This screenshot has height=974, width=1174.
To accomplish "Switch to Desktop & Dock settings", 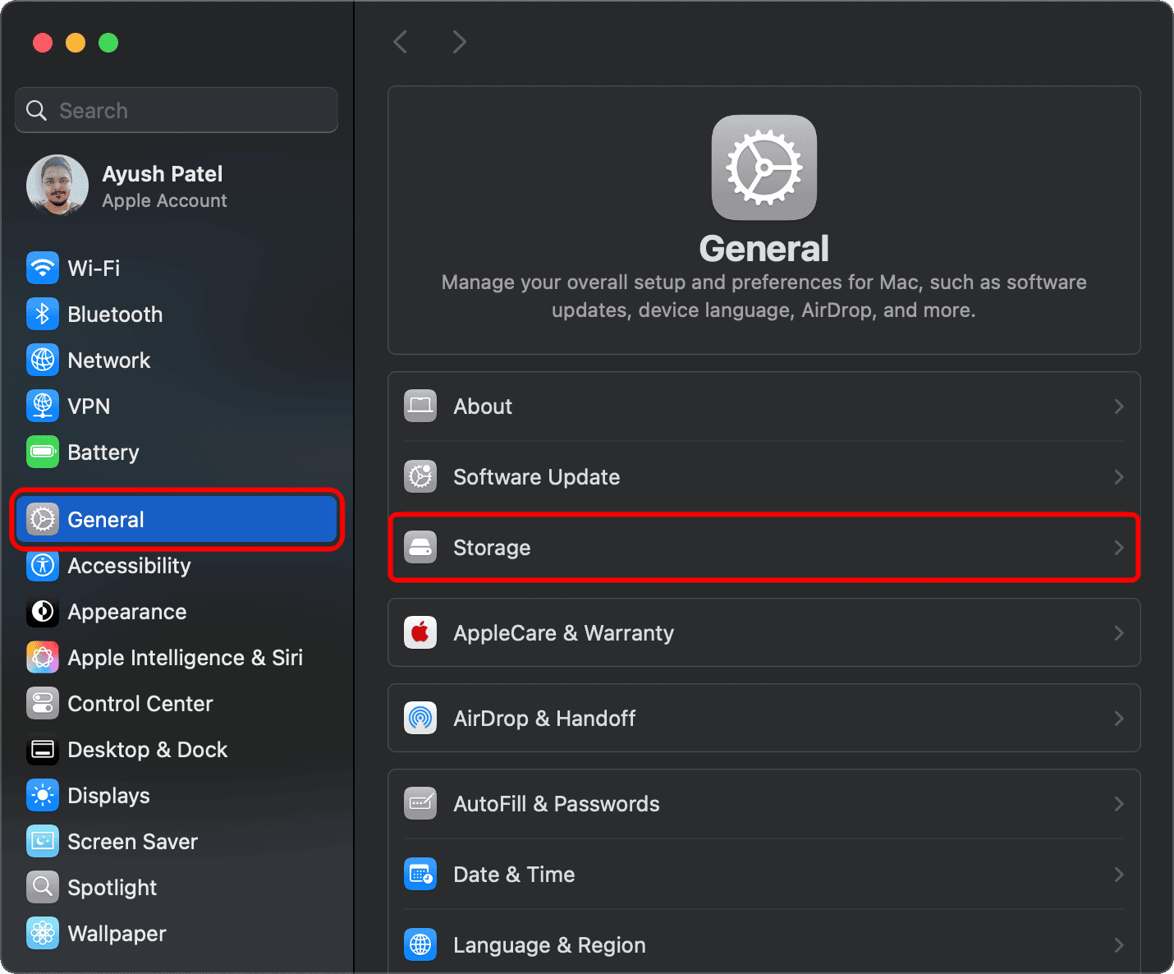I will (147, 750).
